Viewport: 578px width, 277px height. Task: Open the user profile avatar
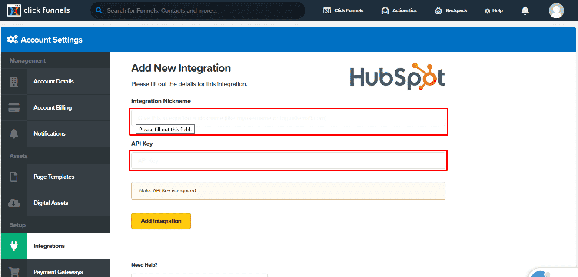[x=556, y=10]
